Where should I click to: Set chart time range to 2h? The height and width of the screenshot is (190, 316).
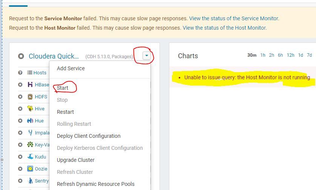click(x=272, y=55)
